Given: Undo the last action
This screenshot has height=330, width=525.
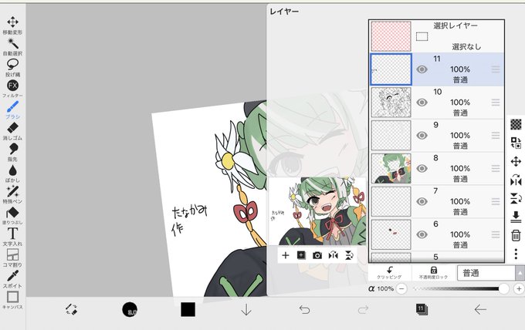Looking at the screenshot, I should [x=304, y=310].
